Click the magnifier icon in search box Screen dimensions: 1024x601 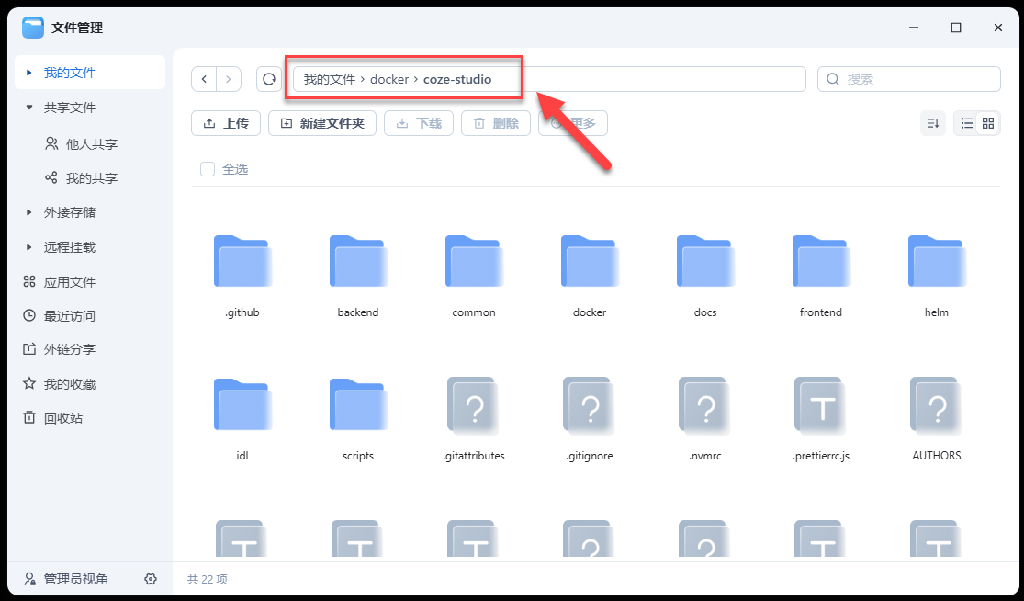click(832, 79)
